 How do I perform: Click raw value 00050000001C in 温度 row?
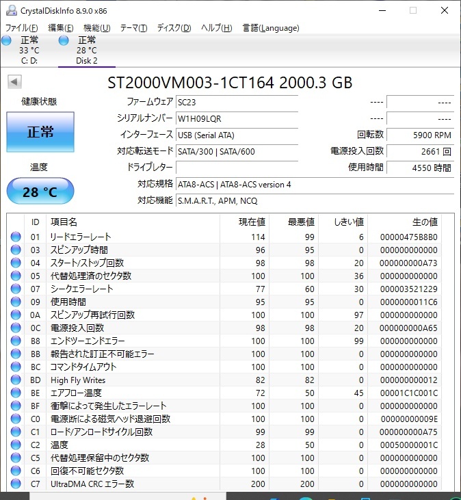(x=409, y=445)
